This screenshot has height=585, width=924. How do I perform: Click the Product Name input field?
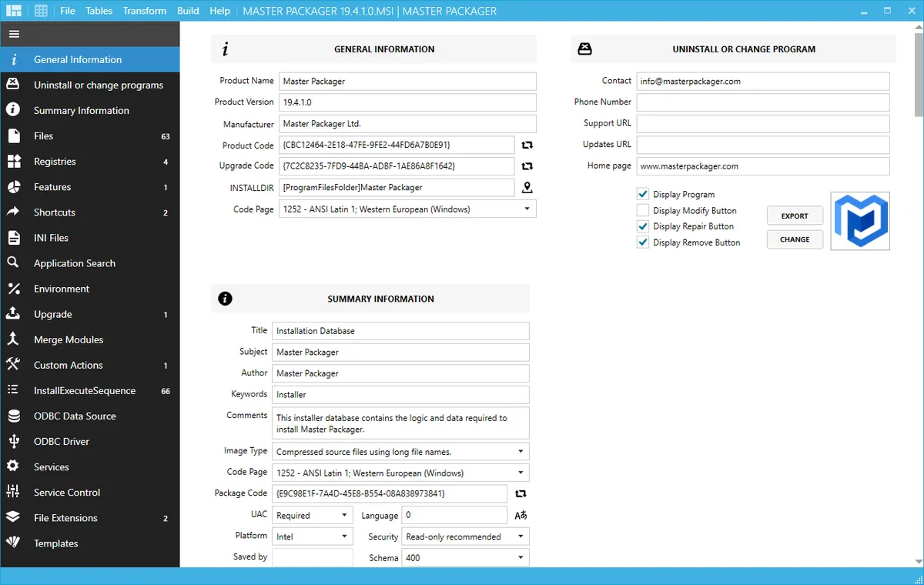click(407, 81)
